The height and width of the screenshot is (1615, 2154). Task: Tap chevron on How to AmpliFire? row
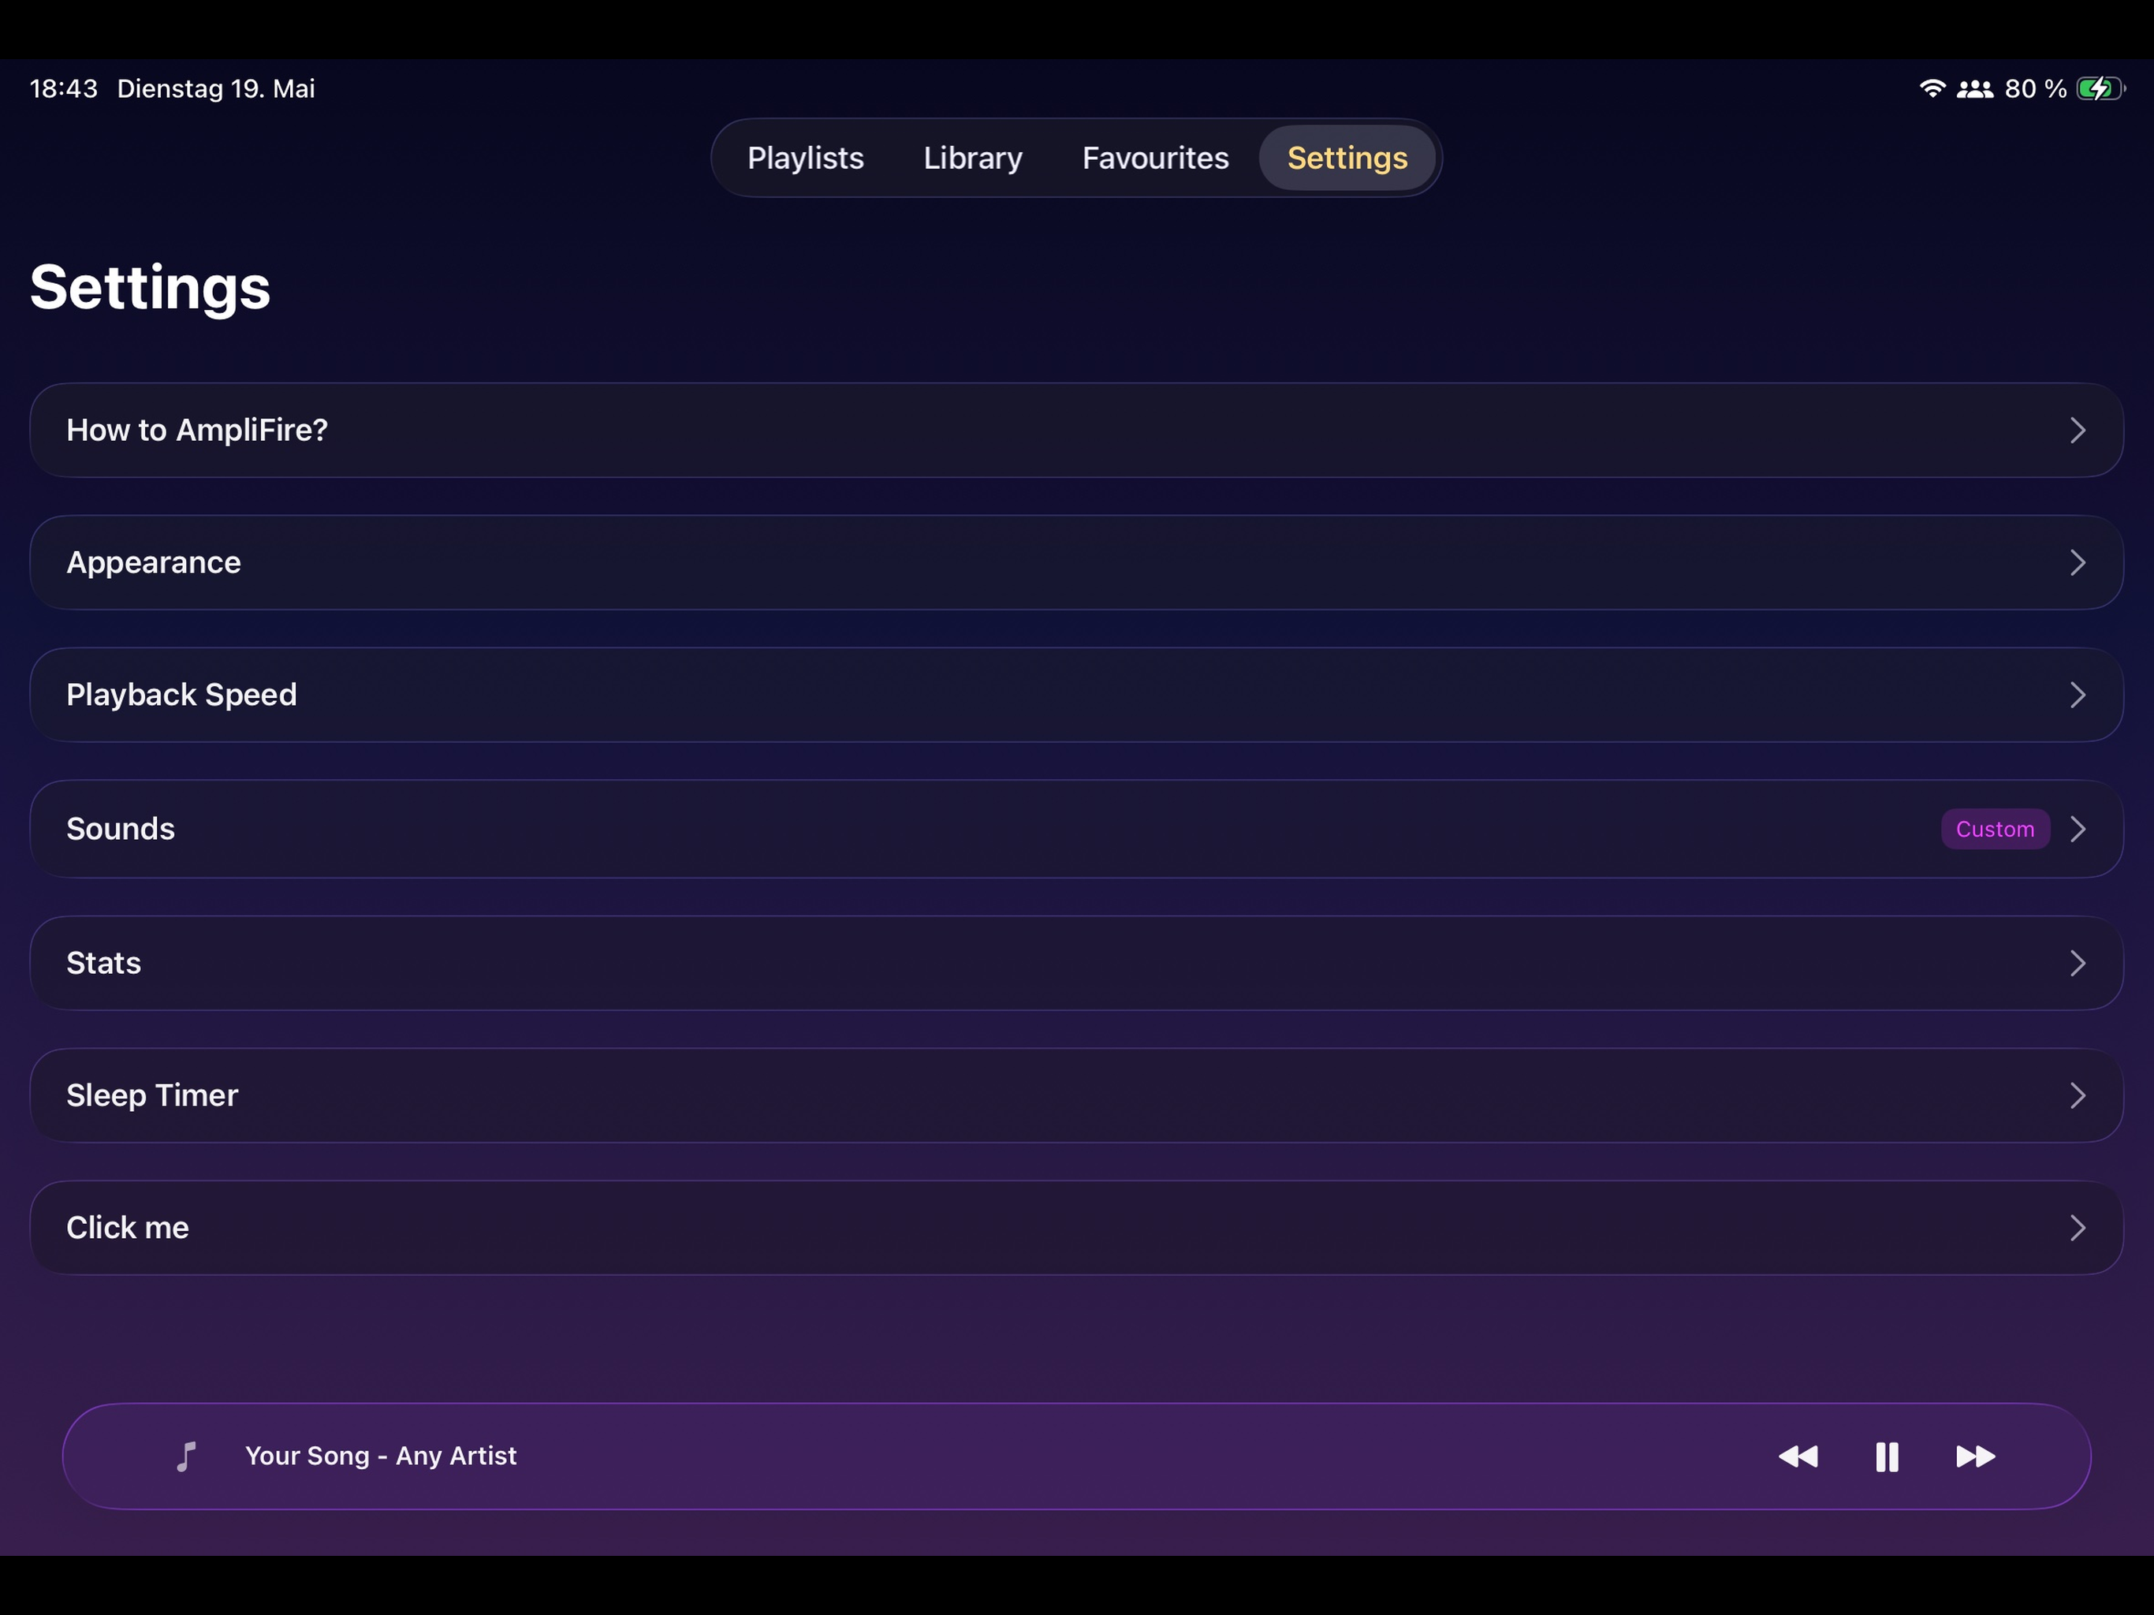tap(2077, 430)
